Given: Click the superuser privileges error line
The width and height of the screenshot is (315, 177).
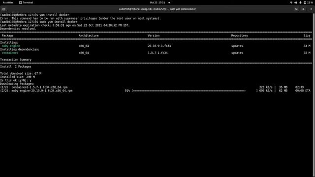Looking at the screenshot, I should pyautogui.click(x=80, y=18).
